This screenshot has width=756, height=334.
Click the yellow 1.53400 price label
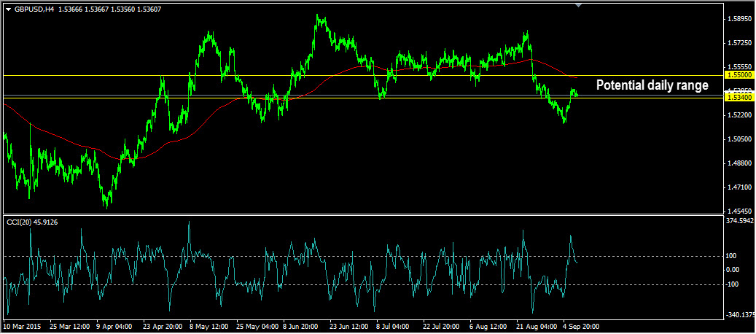pyautogui.click(x=739, y=98)
